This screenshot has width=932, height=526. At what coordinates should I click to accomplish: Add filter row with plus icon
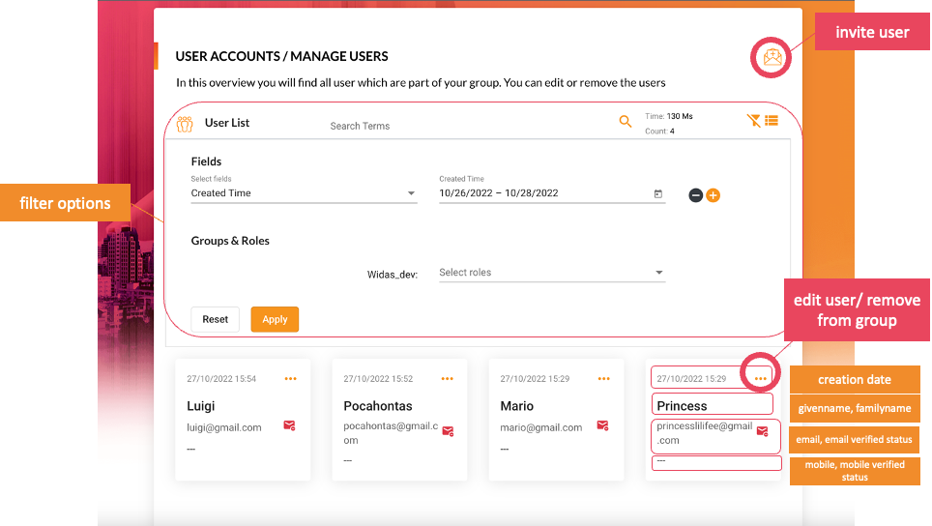(714, 195)
